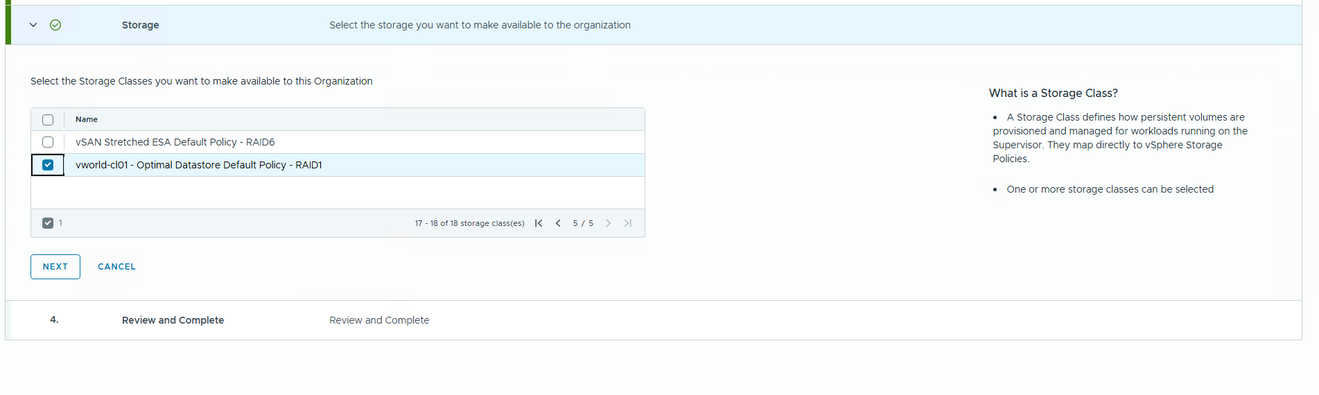Click the NEXT button
This screenshot has width=1319, height=395.
(55, 267)
